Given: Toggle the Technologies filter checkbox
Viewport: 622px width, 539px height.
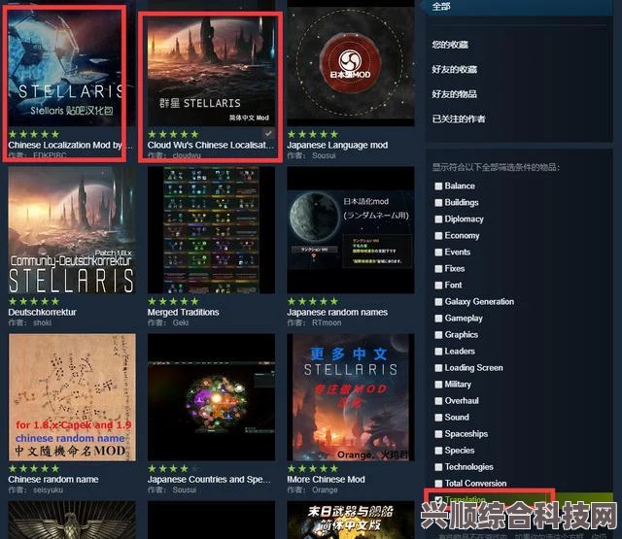Looking at the screenshot, I should coord(438,467).
